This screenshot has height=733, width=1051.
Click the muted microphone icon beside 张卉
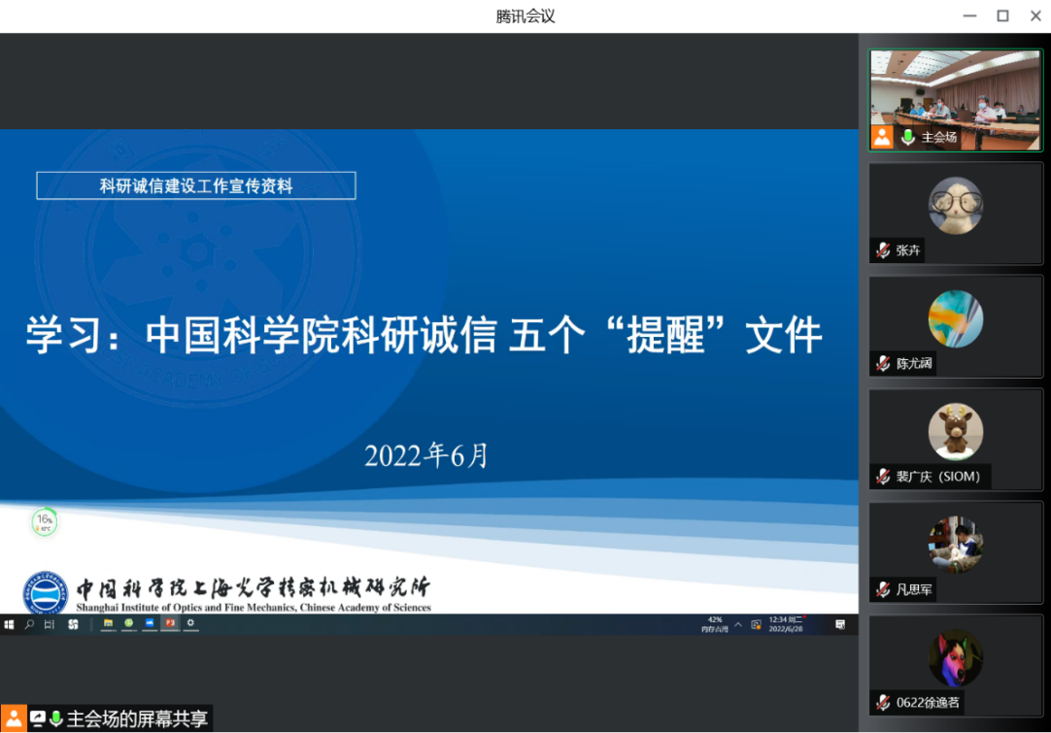pos(883,250)
